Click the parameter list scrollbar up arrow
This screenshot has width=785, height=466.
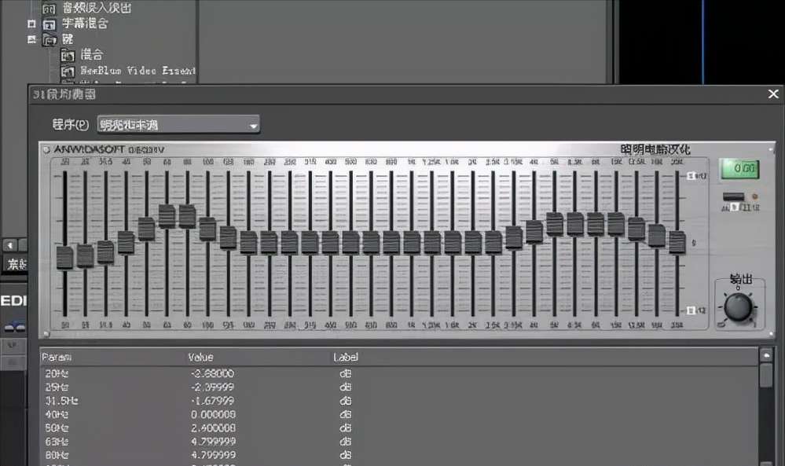click(x=766, y=355)
